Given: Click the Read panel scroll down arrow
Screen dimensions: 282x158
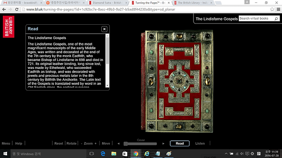Looking at the screenshot, I should pos(107,86).
